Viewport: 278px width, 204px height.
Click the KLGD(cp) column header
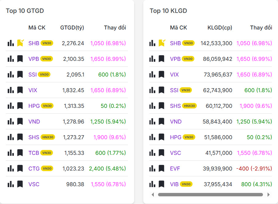click(x=220, y=28)
